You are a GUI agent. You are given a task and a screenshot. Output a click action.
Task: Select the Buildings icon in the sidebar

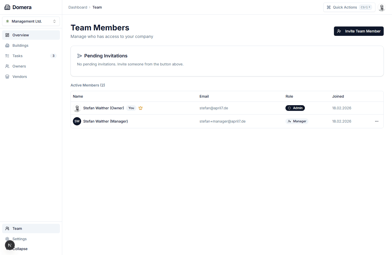pyautogui.click(x=7, y=45)
